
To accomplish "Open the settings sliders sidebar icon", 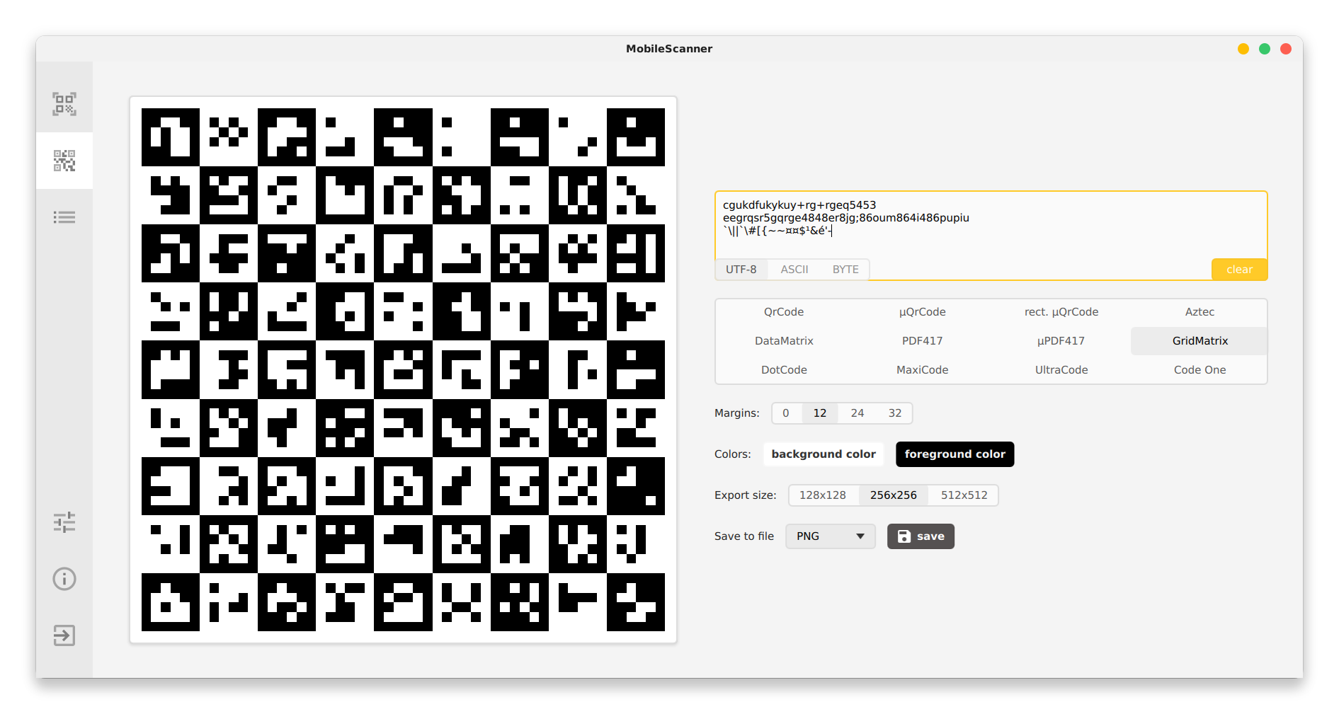I will (x=64, y=522).
